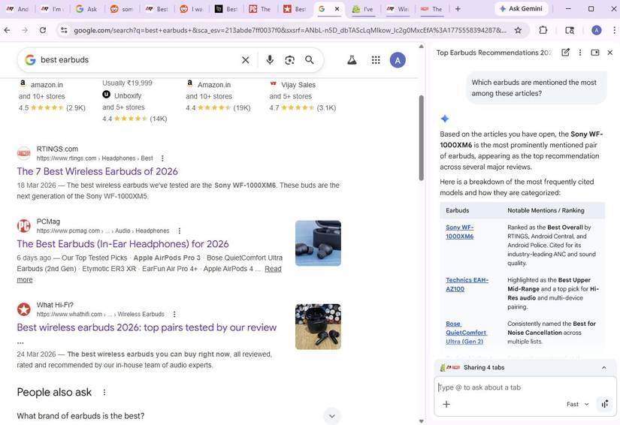Open Search Labs flask icon
The width and height of the screenshot is (620, 425).
pyautogui.click(x=352, y=60)
